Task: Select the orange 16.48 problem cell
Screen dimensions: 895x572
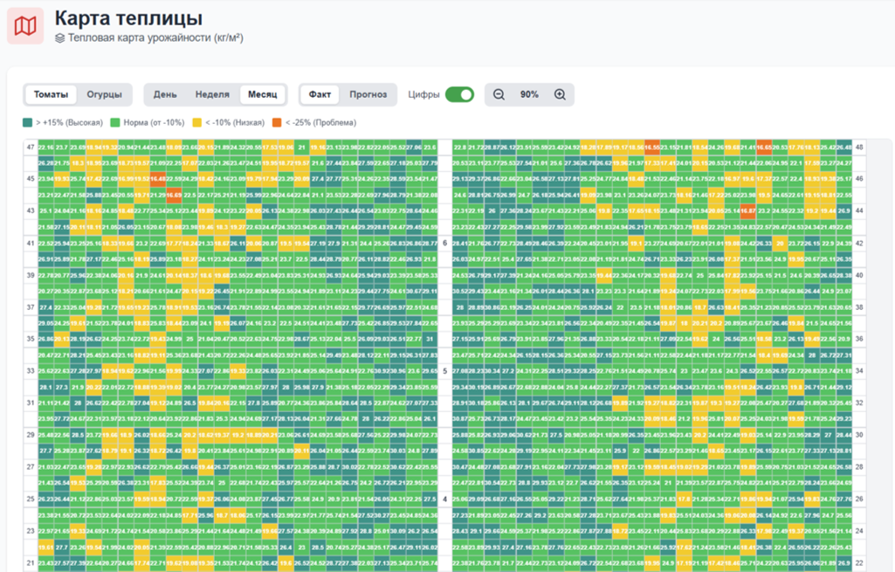Action: point(157,179)
